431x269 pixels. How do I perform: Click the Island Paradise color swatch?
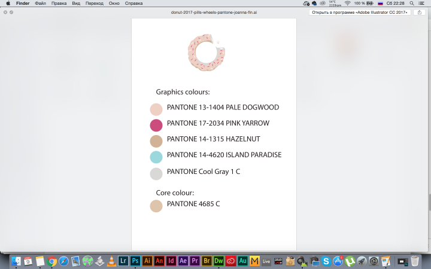point(156,157)
